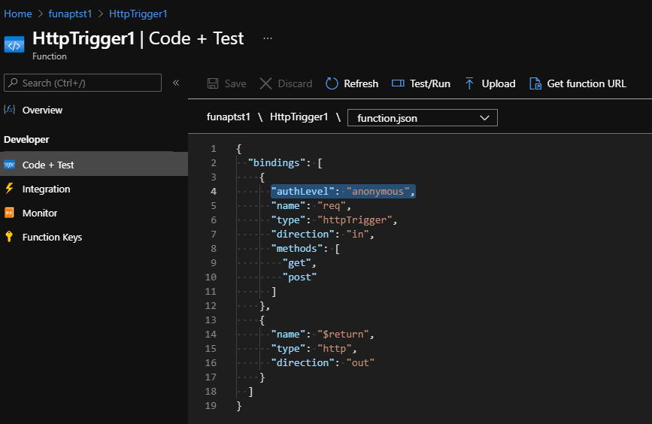This screenshot has width=652, height=424.
Task: Click the Function Keys key icon
Action: click(x=9, y=237)
